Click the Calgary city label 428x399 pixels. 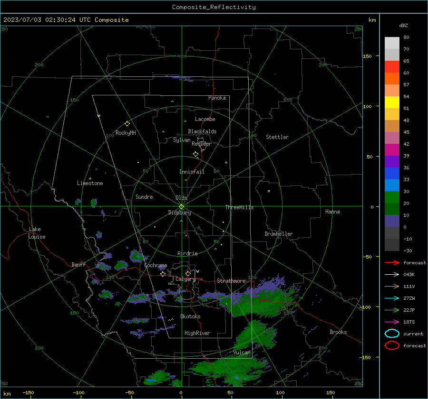click(185, 279)
